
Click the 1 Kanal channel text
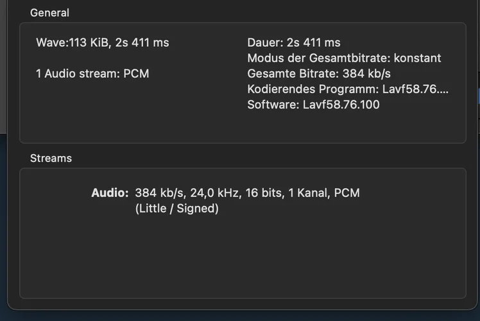[309, 193]
